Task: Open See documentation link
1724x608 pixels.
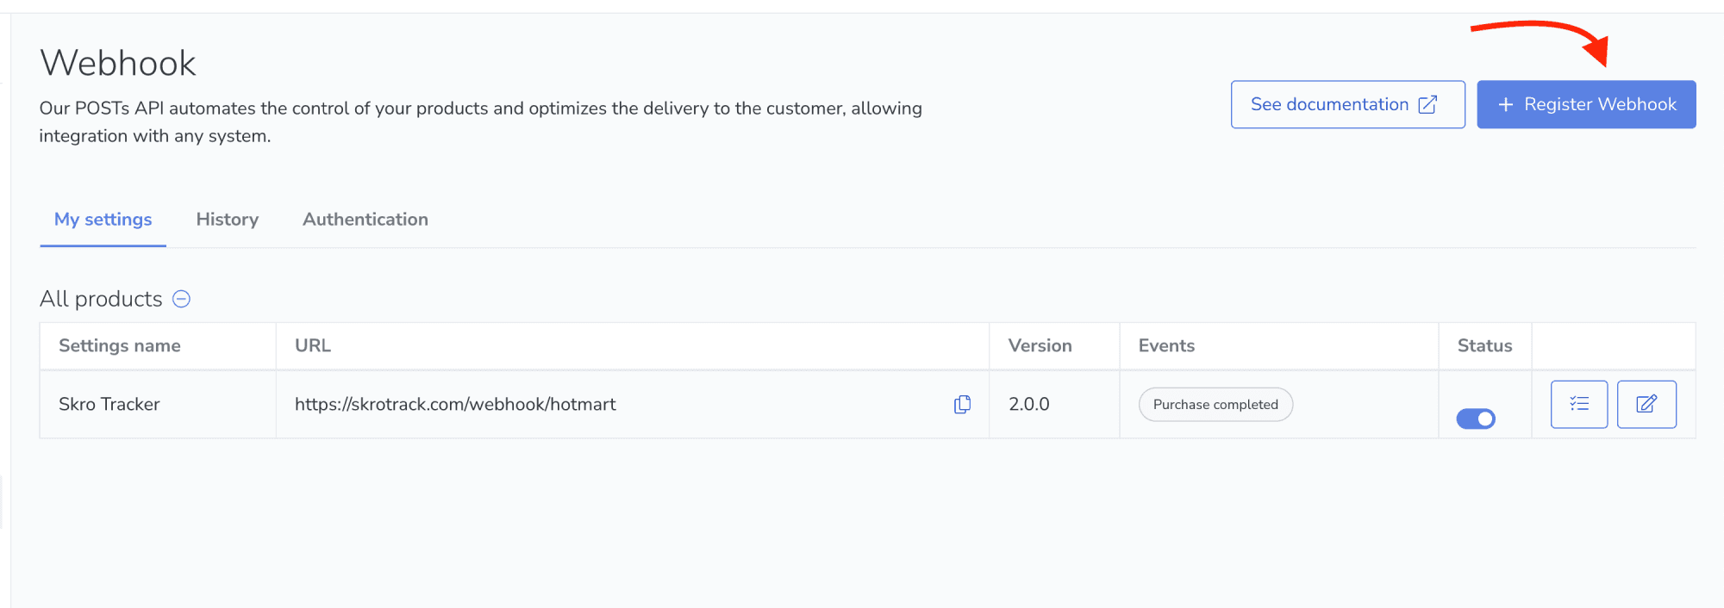Action: (x=1347, y=104)
